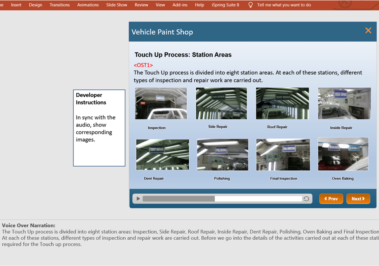This screenshot has height=266, width=379.
Task: Close the Vehicle Paint Shop panel
Action: (368, 31)
